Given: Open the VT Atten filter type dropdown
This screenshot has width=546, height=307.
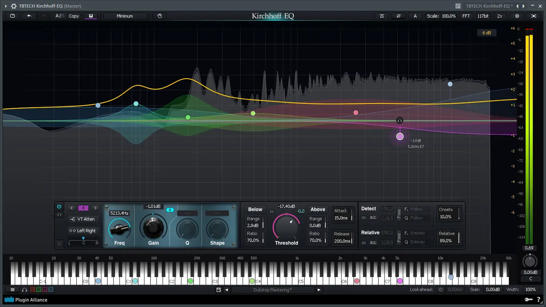Looking at the screenshot, I should point(84,219).
